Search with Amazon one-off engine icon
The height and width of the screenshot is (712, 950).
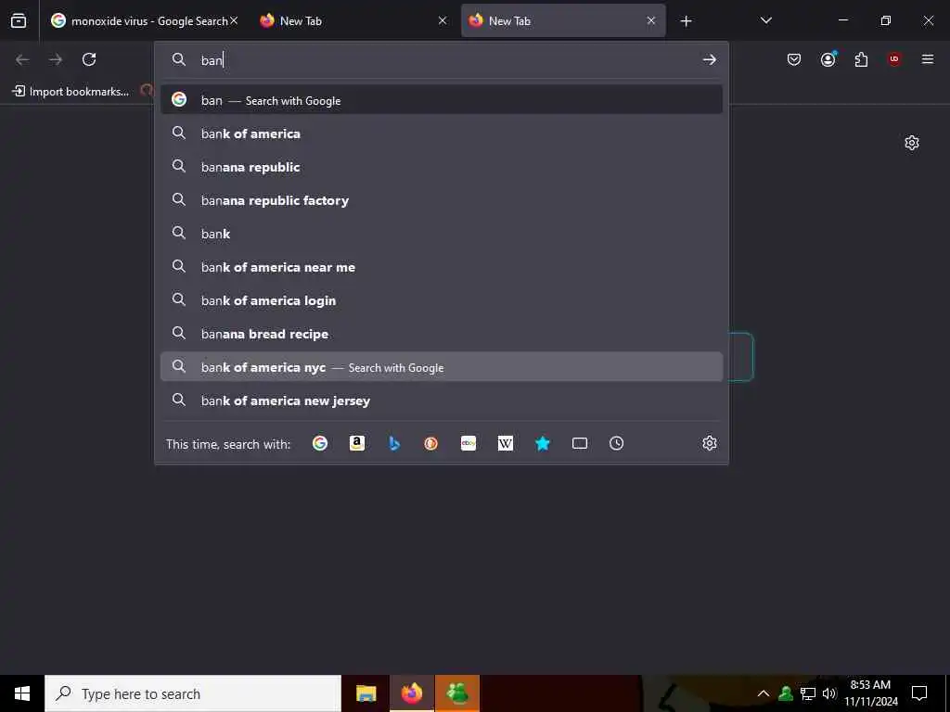tap(357, 443)
